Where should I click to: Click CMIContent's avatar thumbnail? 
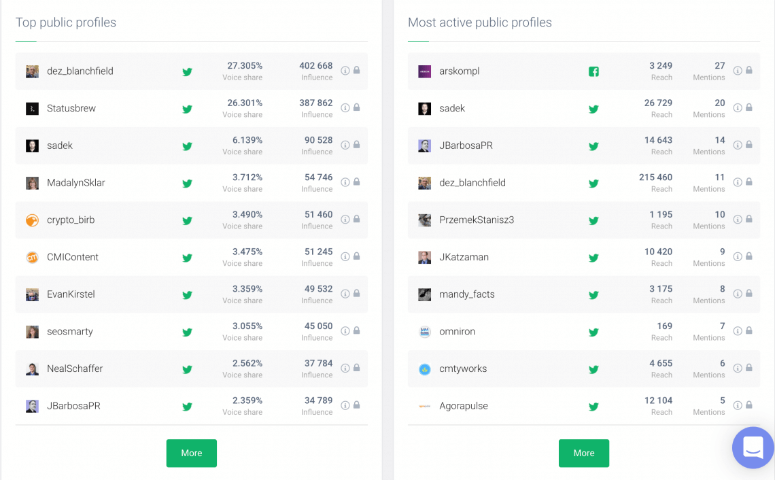point(32,257)
